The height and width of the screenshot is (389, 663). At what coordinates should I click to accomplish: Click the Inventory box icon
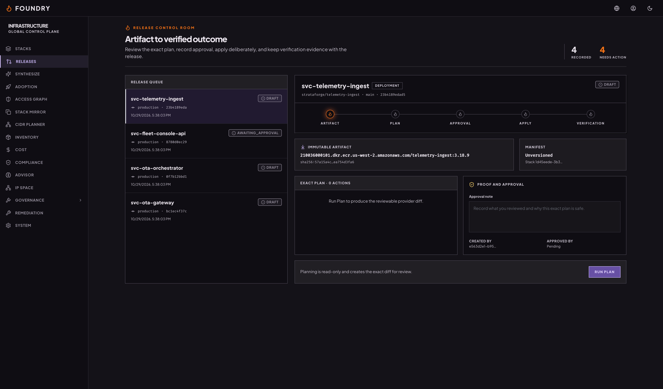click(x=8, y=137)
